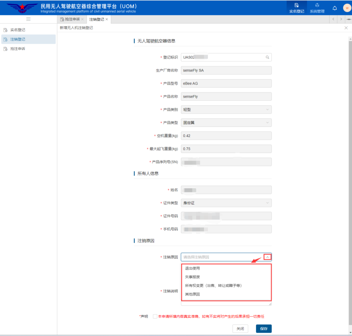Click the vertical scrollbar down arrow

tap(350, 333)
